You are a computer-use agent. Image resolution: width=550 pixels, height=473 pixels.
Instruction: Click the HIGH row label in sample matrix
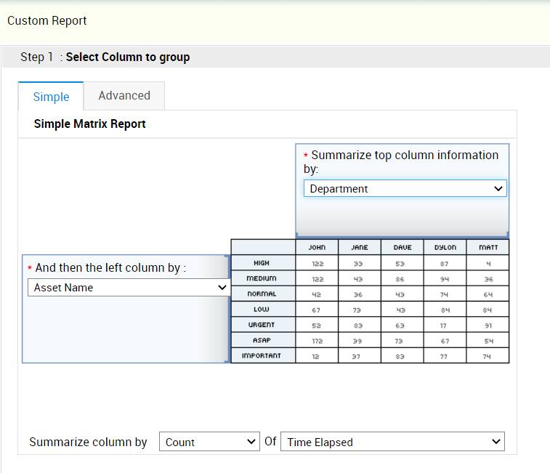[x=262, y=263]
